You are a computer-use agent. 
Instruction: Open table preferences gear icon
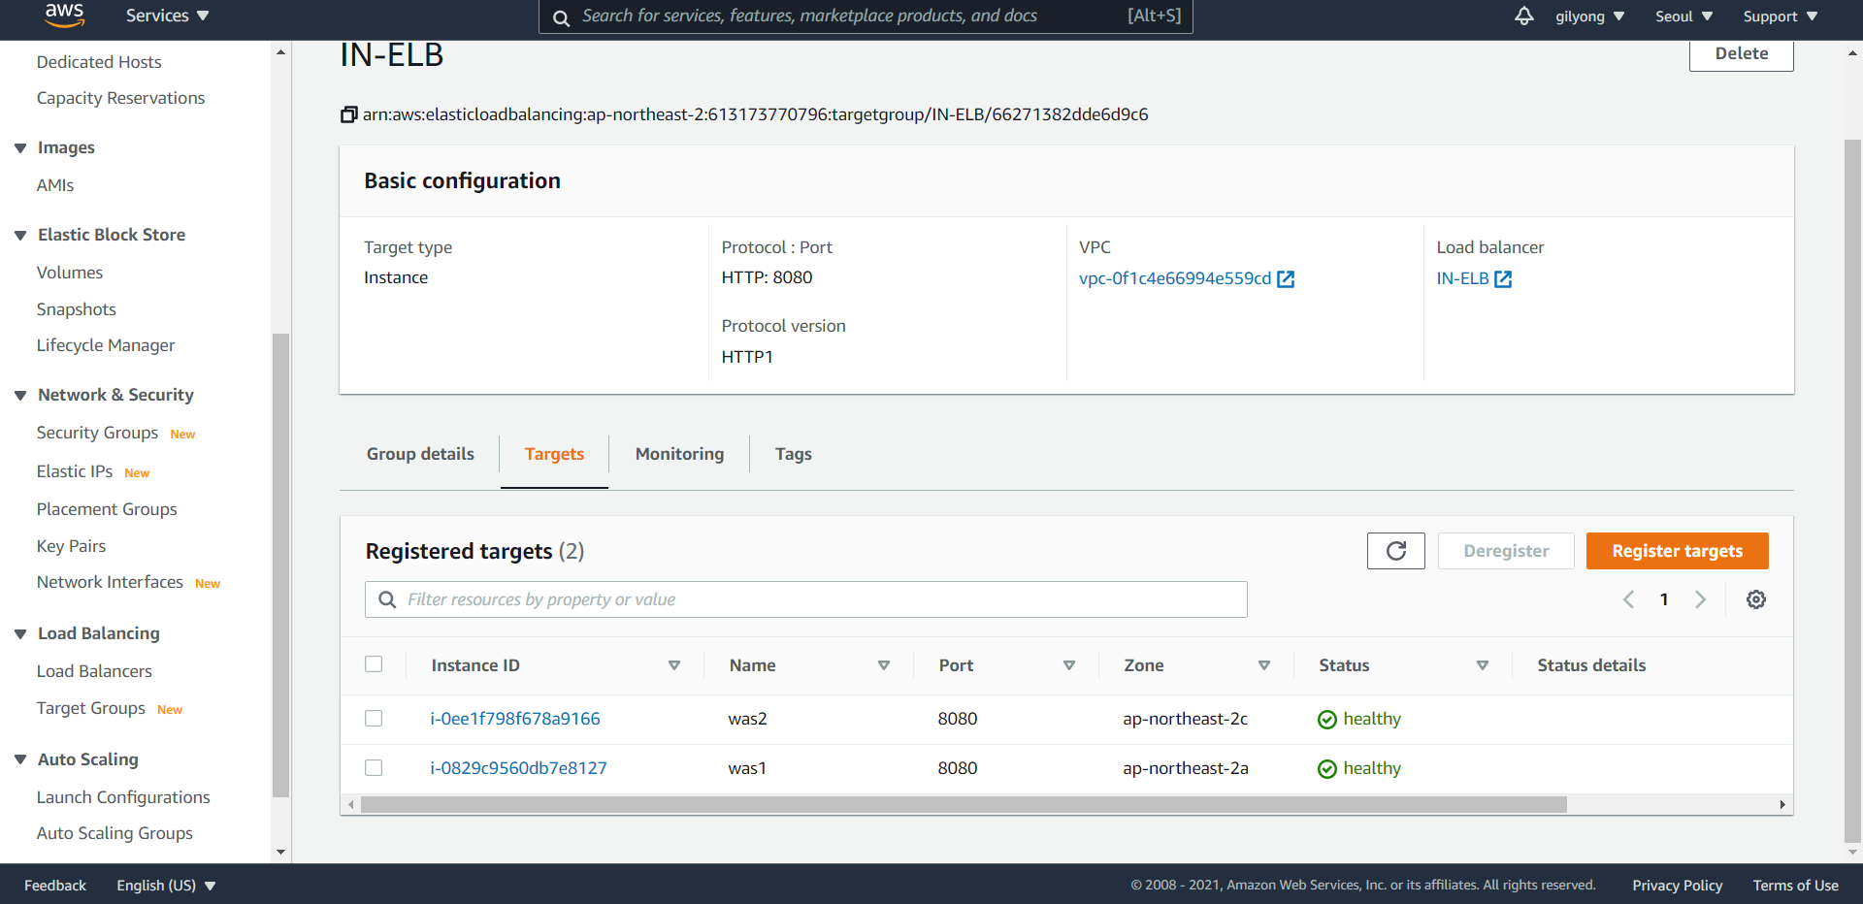click(1756, 599)
